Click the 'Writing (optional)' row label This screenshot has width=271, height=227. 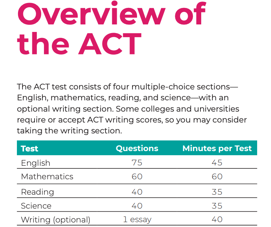[56, 220]
